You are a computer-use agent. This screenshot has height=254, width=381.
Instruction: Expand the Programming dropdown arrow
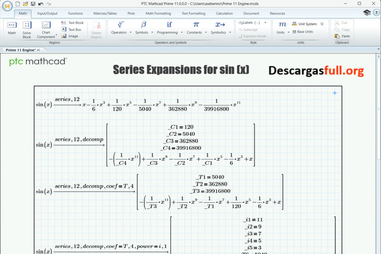pyautogui.click(x=182, y=33)
